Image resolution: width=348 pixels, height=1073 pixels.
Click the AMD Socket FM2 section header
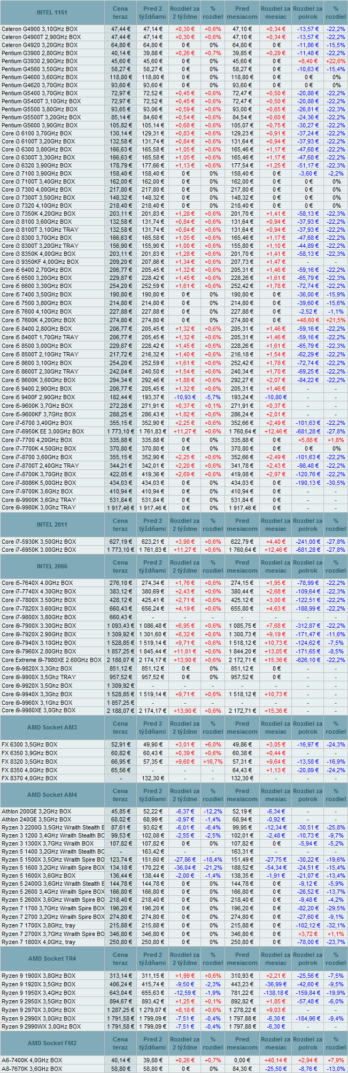(x=52, y=1043)
